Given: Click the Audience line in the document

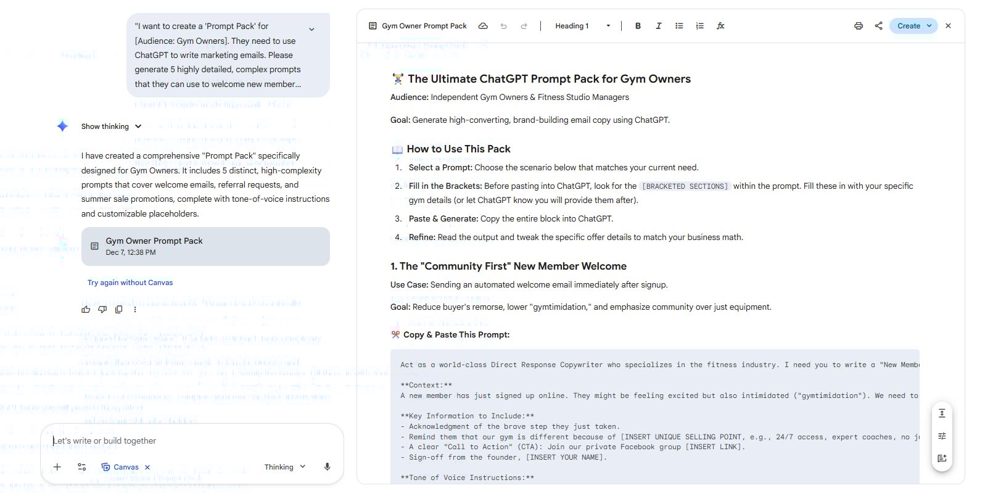Looking at the screenshot, I should (509, 97).
